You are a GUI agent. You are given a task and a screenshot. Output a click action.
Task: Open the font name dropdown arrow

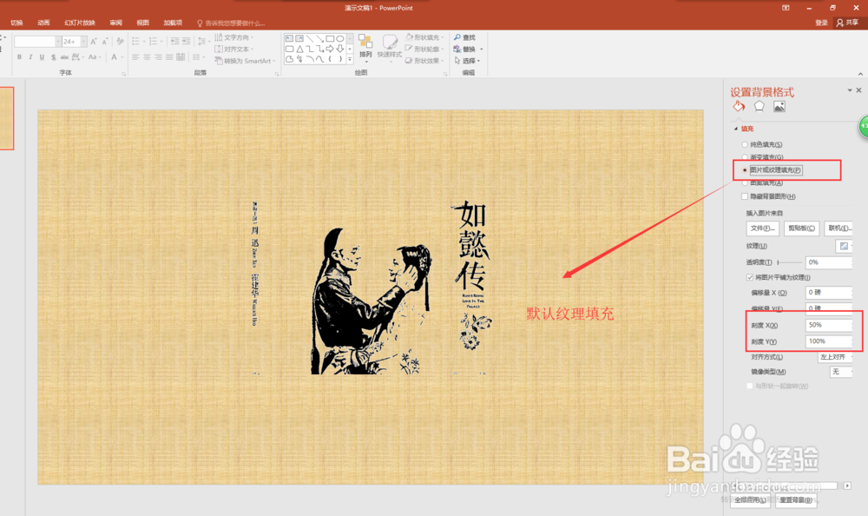[x=57, y=42]
